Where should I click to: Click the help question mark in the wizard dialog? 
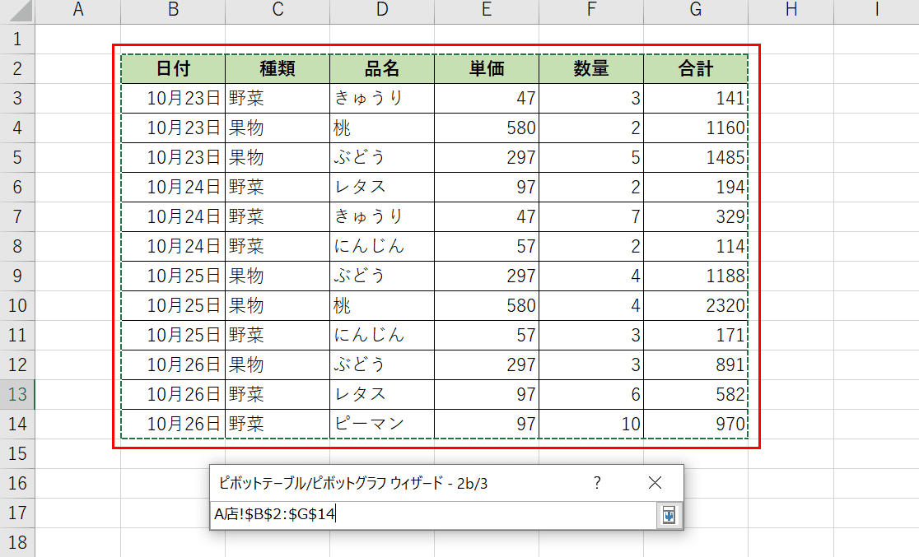click(597, 483)
